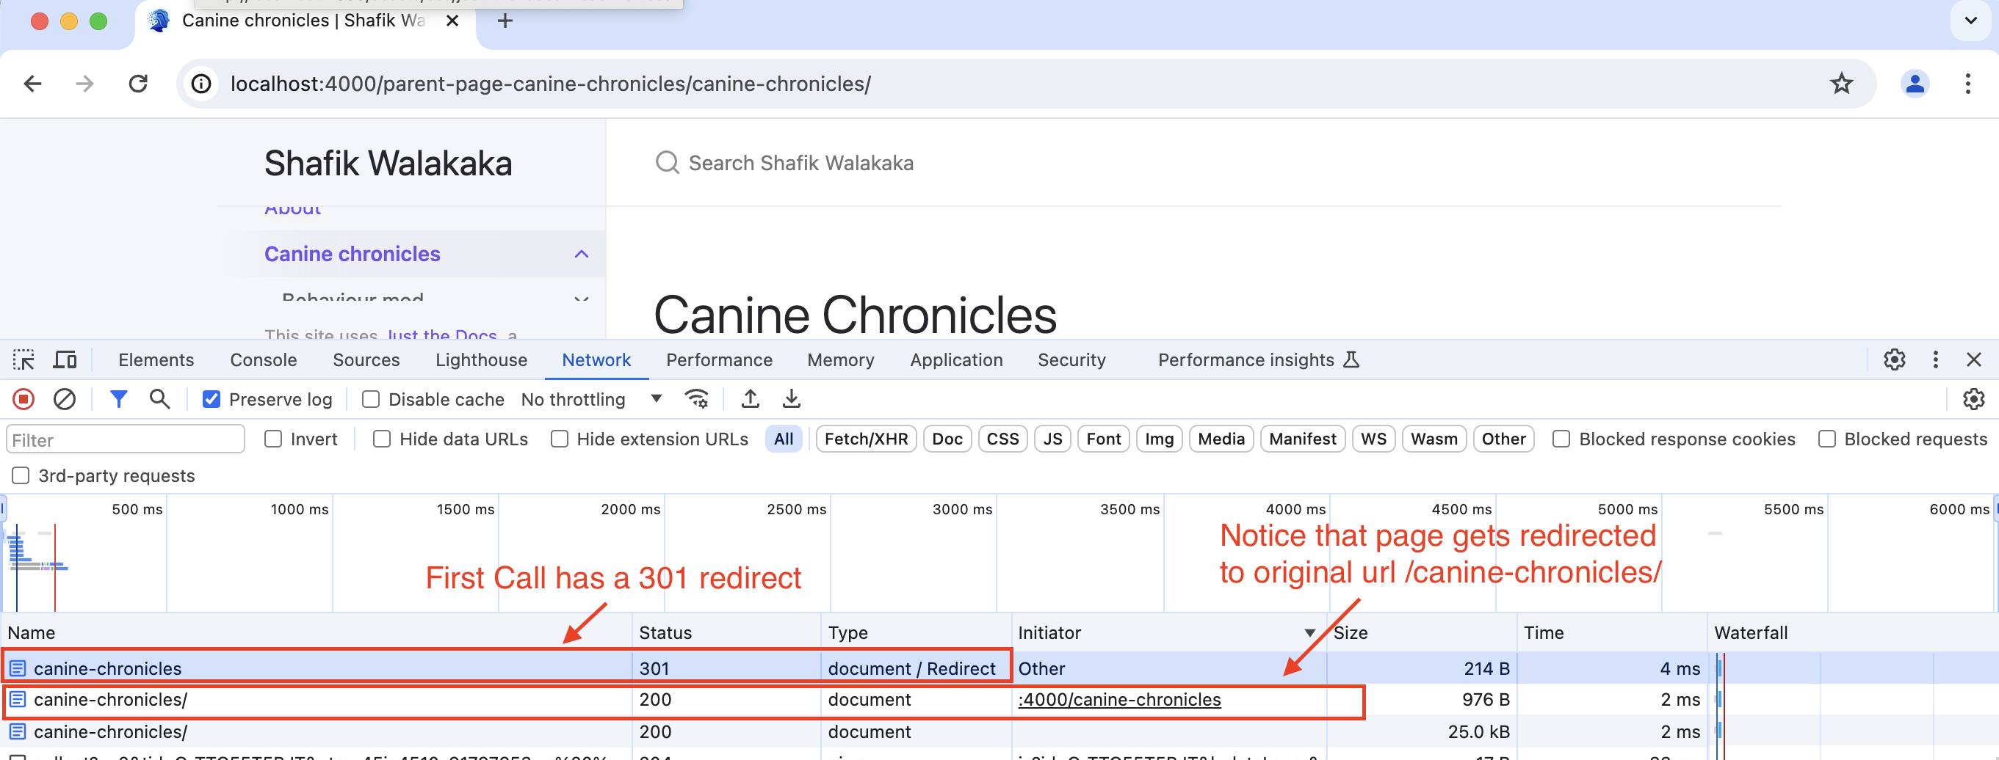
Task: Open the tab search dropdown arrow
Action: pyautogui.click(x=1971, y=20)
